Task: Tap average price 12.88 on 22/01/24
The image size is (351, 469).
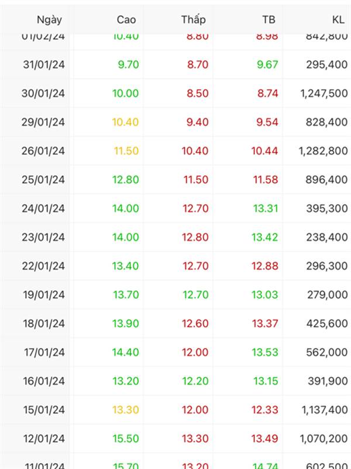Action: 265,266
